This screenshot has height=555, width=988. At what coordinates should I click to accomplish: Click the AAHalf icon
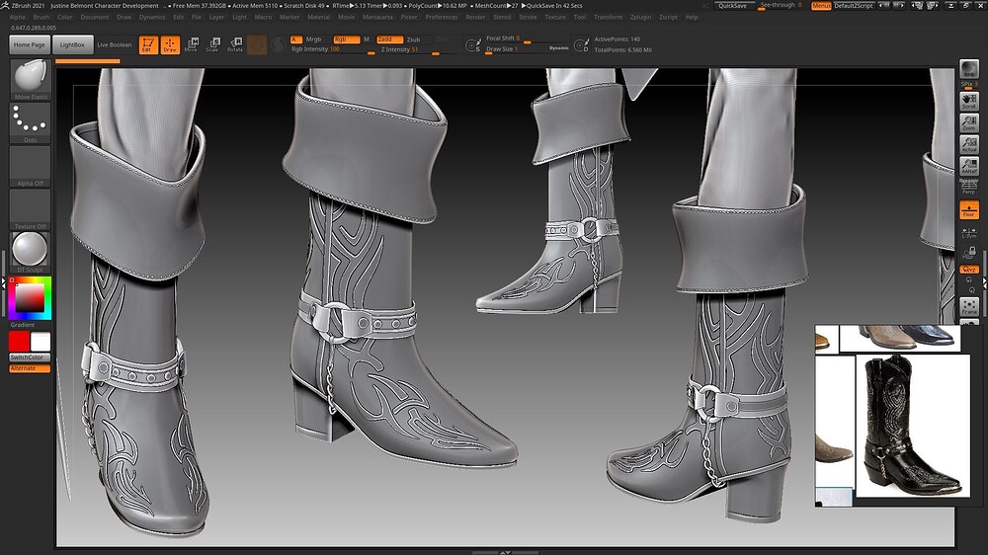(x=969, y=166)
